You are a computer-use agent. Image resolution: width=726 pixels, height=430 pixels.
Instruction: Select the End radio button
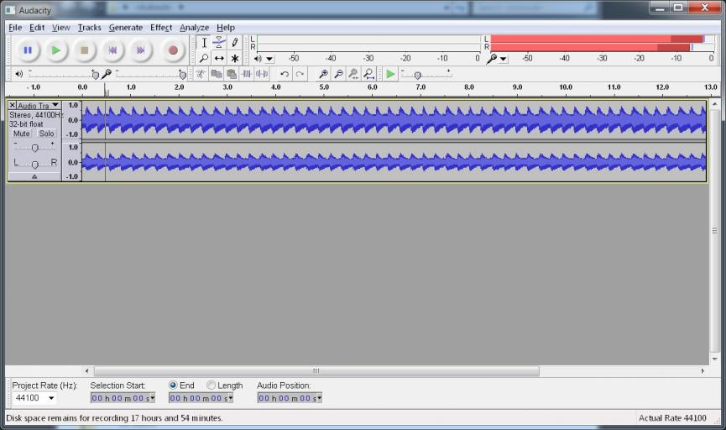point(173,385)
